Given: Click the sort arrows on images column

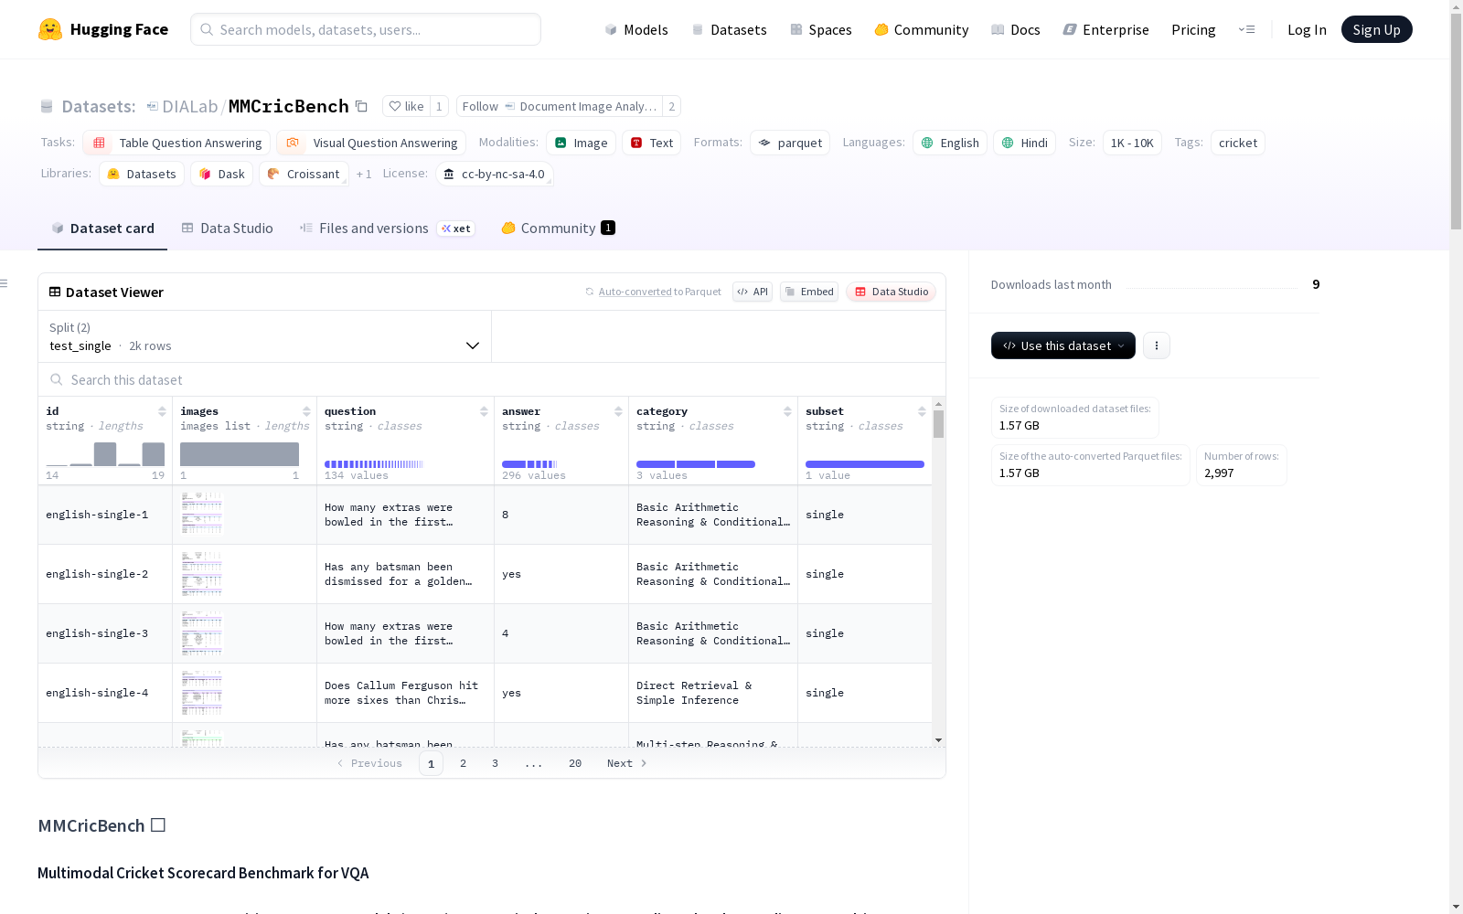Looking at the screenshot, I should 306,411.
